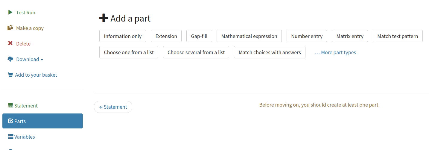
Task: Expand the Download dropdown menu
Action: tap(29, 59)
